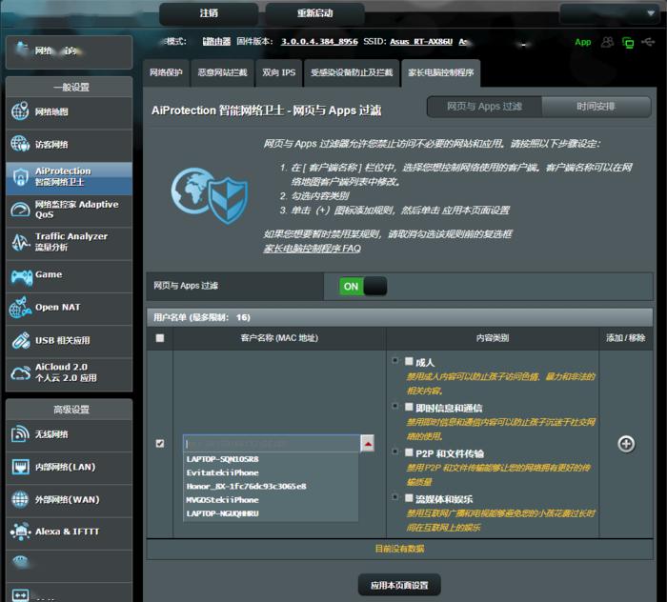Open 访客网络 guest network page

click(x=67, y=145)
